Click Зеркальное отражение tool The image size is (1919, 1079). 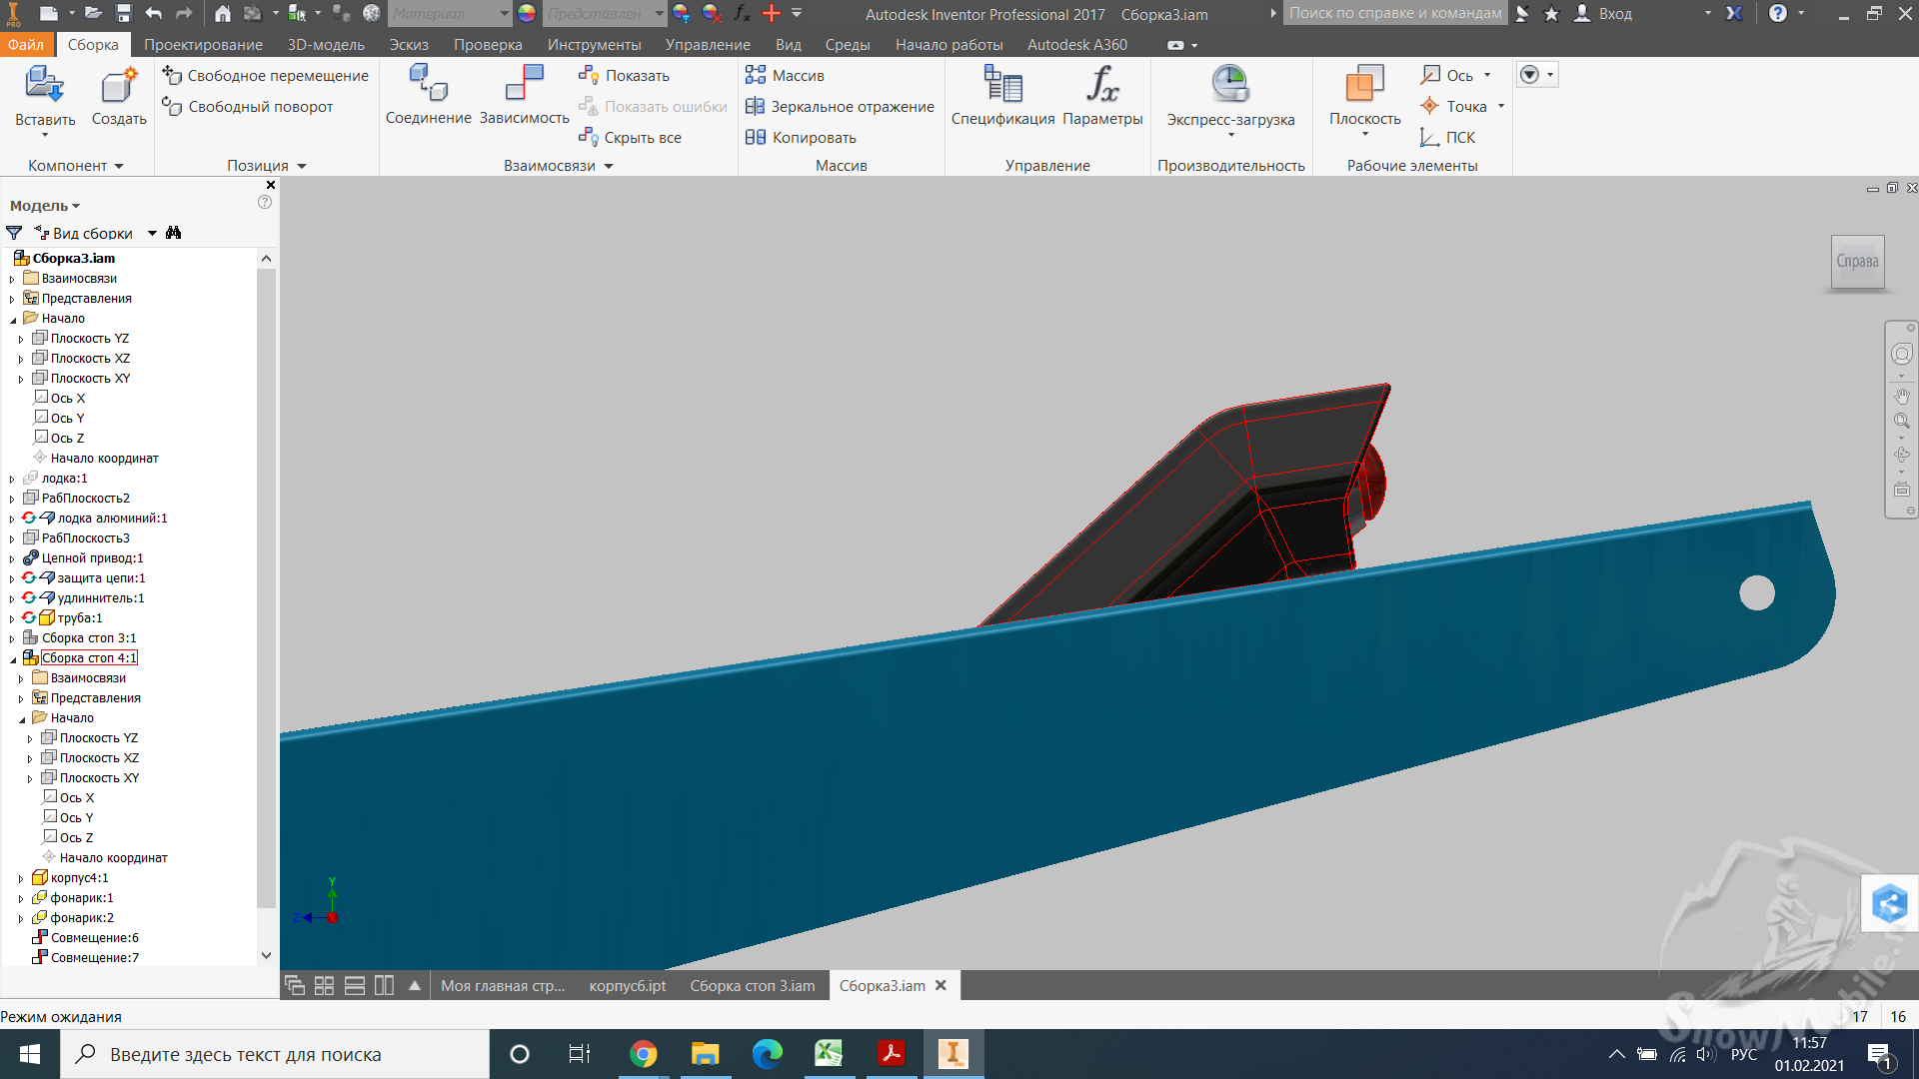(x=840, y=107)
